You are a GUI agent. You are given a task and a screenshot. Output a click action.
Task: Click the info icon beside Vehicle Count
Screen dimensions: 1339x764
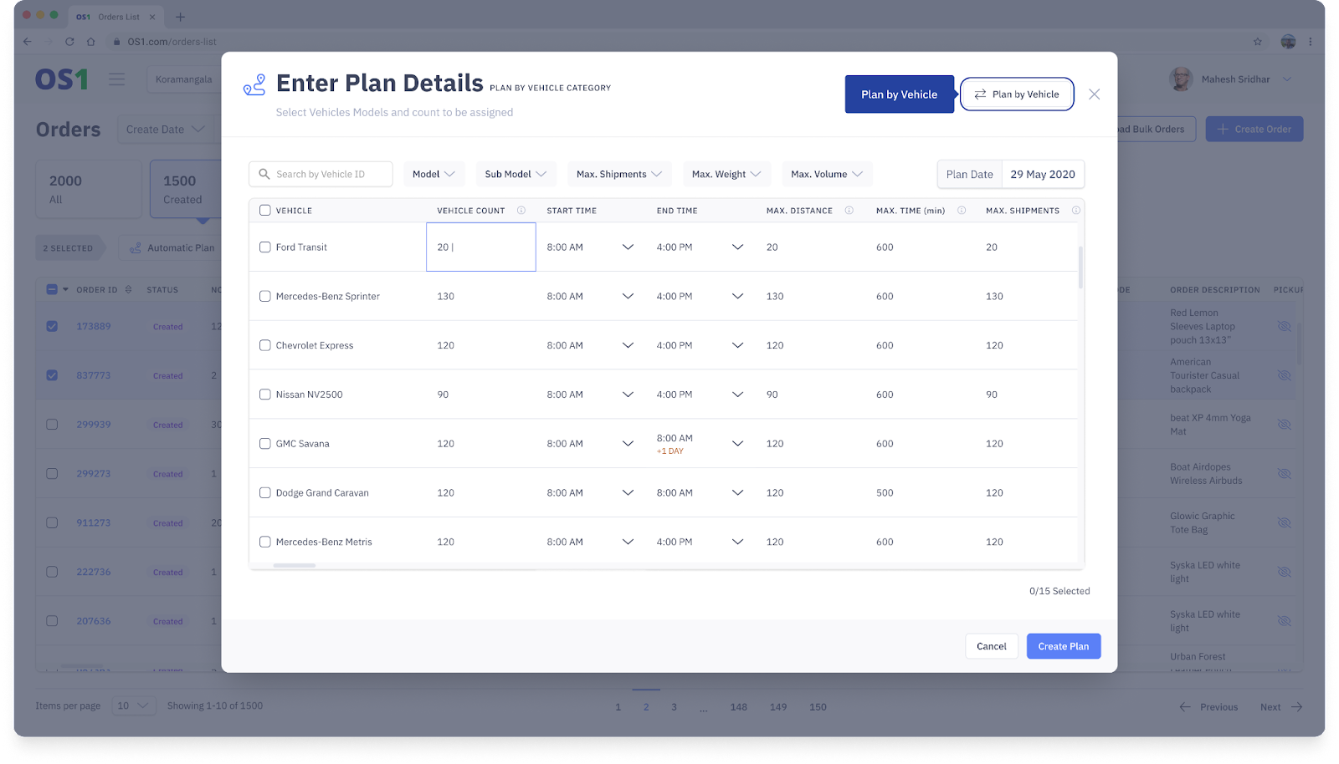[x=521, y=211]
